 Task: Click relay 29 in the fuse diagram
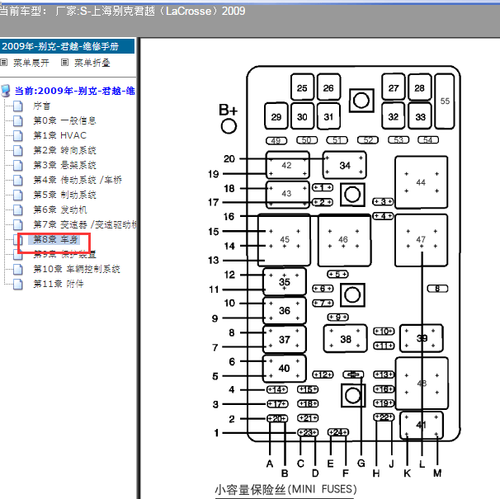(x=276, y=117)
